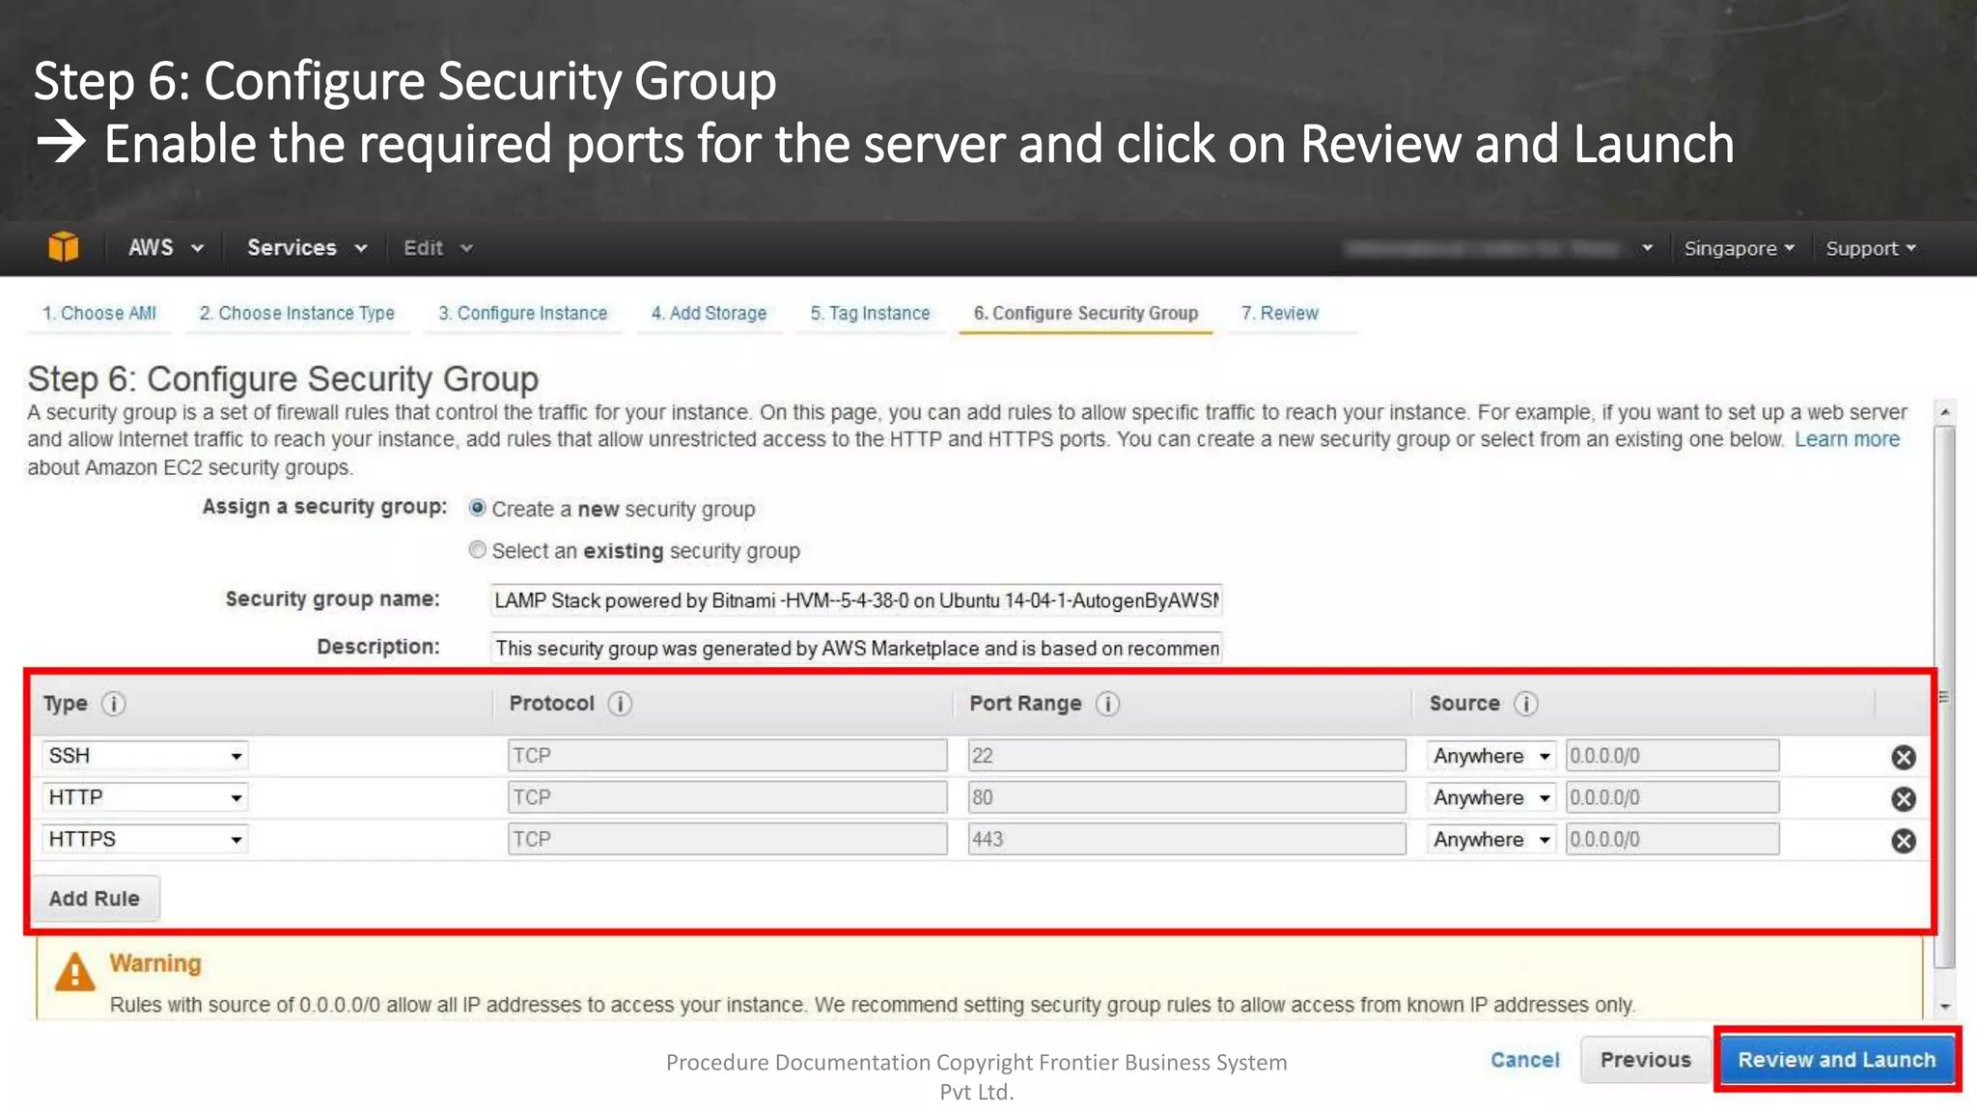The width and height of the screenshot is (1977, 1112).
Task: Open the Edit menu
Action: point(438,247)
